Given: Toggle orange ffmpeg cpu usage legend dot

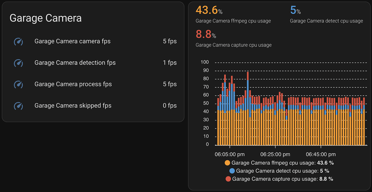Looking at the screenshot, I should click(227, 163).
